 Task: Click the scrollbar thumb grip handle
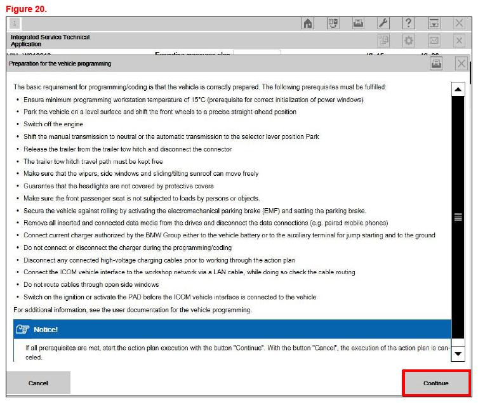(x=458, y=217)
